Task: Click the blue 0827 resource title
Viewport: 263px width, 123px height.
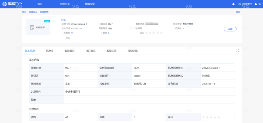Action: click(x=63, y=20)
